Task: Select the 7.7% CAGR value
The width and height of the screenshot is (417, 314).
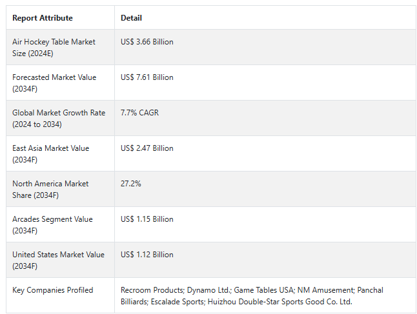Action: click(139, 113)
